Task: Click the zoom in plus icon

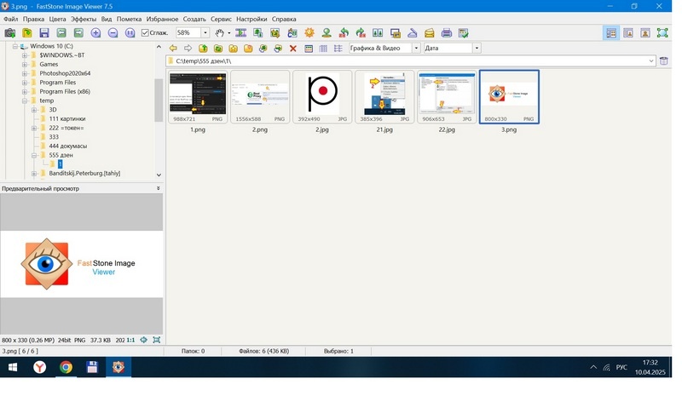Action: 95,33
